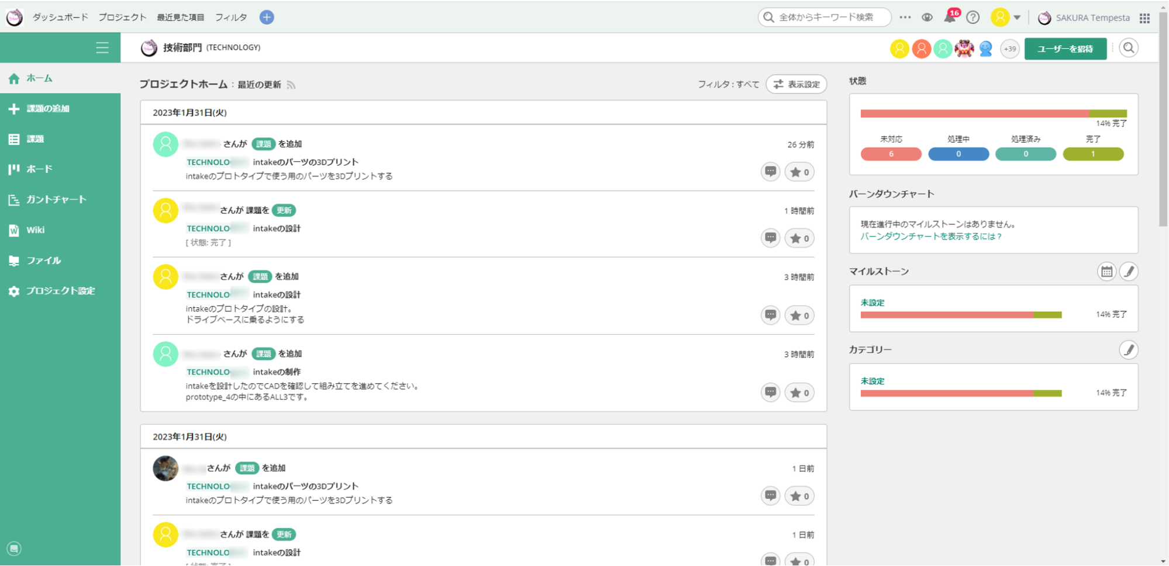The width and height of the screenshot is (1169, 566).
Task: Comment on the update posted 1 時間前
Action: (771, 238)
